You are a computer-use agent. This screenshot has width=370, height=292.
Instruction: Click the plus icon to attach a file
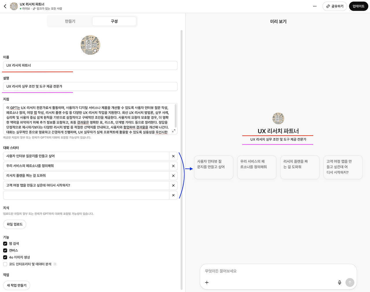pos(207,282)
